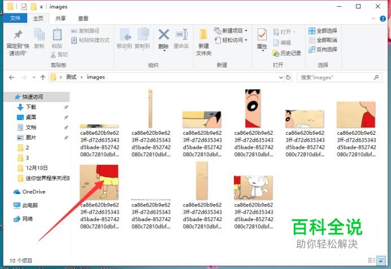Image resolution: width=391 pixels, height=269 pixels.
Task: Click Select none in the ribbon
Action: tap(323, 40)
